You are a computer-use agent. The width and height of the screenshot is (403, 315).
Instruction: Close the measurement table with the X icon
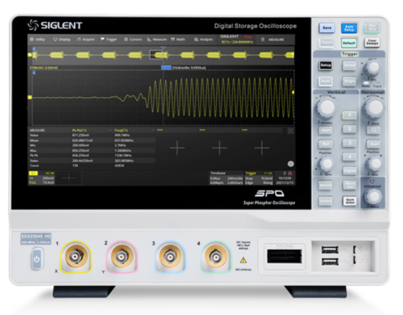click(x=290, y=130)
